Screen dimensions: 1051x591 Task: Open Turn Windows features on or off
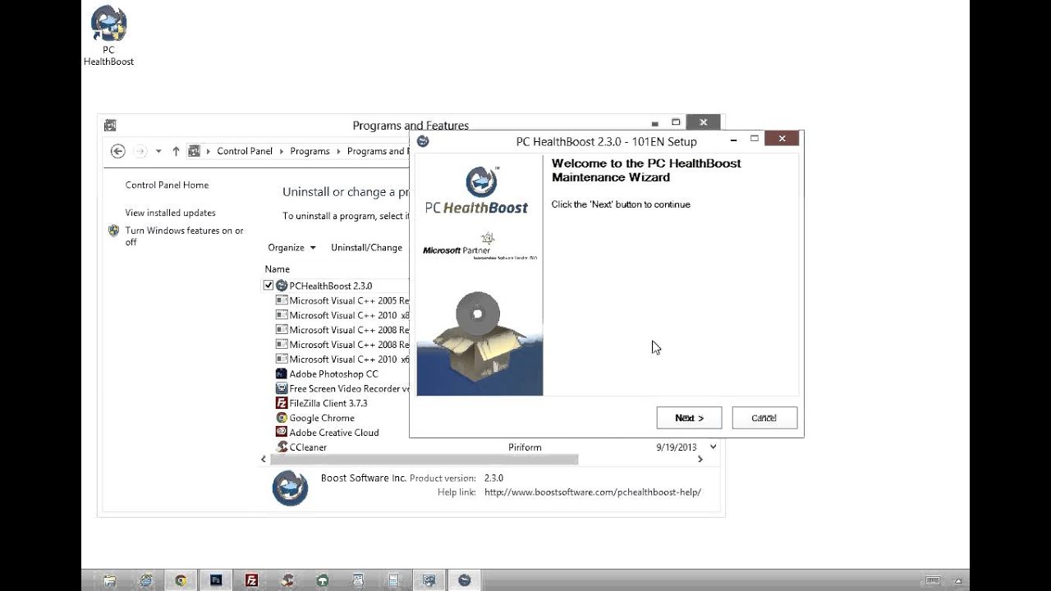point(184,236)
